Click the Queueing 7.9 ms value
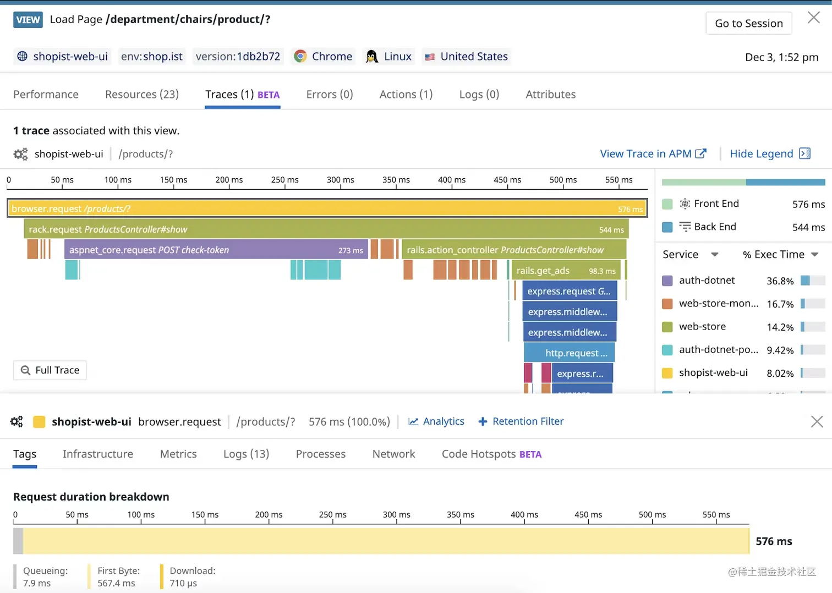832x593 pixels. [x=37, y=583]
